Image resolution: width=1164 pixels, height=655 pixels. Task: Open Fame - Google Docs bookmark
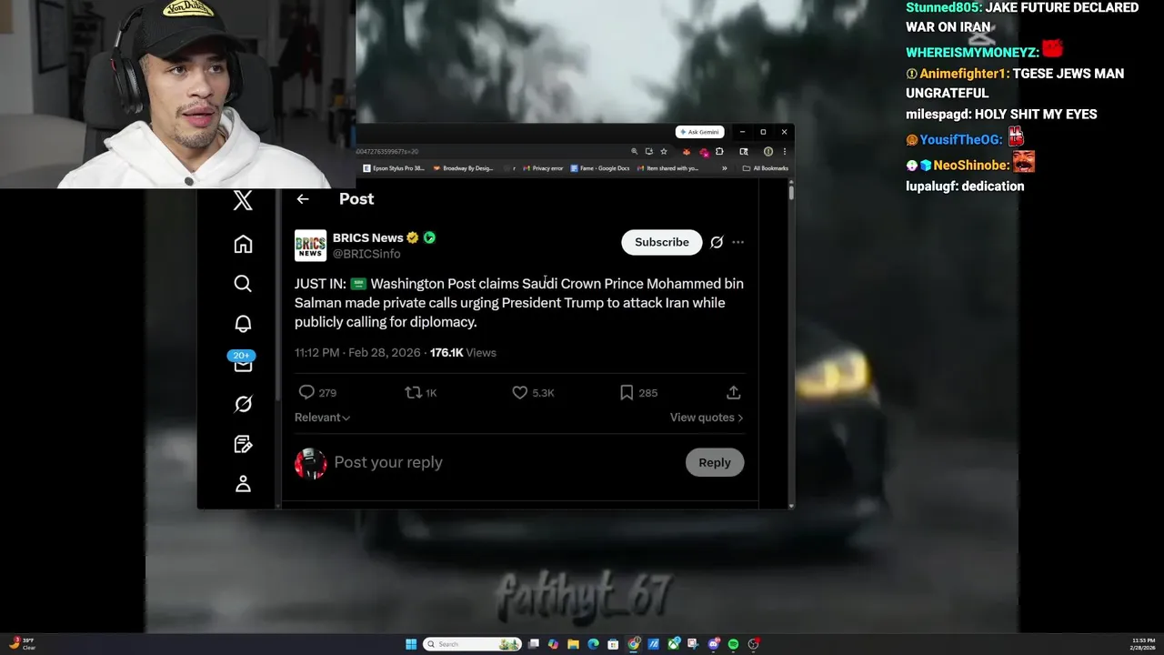600,168
